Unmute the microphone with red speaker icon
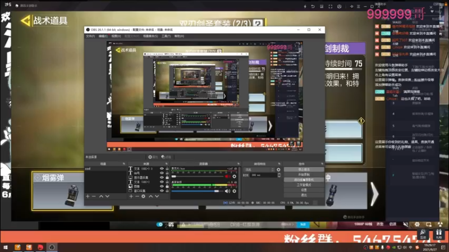This screenshot has width=449, height=252. [x=227, y=176]
